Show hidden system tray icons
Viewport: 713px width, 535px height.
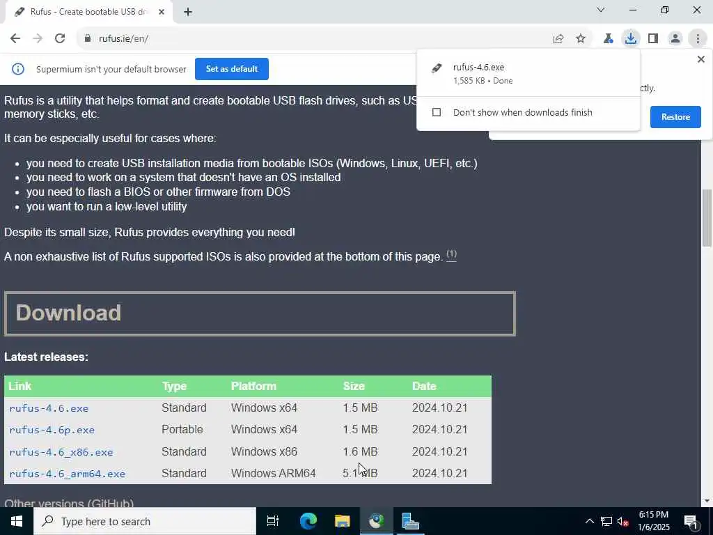[x=589, y=521]
